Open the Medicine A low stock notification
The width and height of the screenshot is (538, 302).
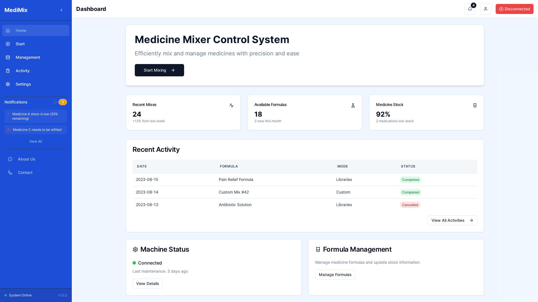coord(36,116)
